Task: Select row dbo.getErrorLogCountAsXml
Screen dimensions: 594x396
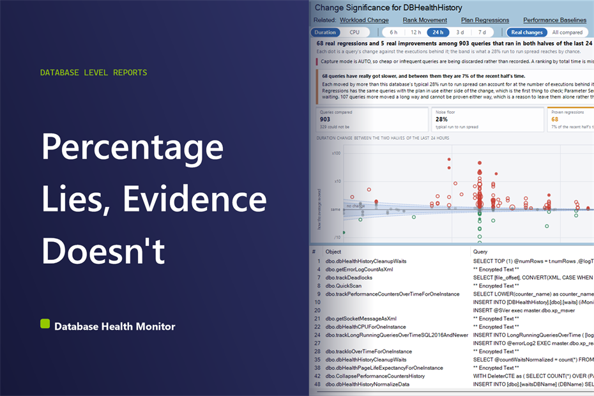Action: (x=452, y=270)
